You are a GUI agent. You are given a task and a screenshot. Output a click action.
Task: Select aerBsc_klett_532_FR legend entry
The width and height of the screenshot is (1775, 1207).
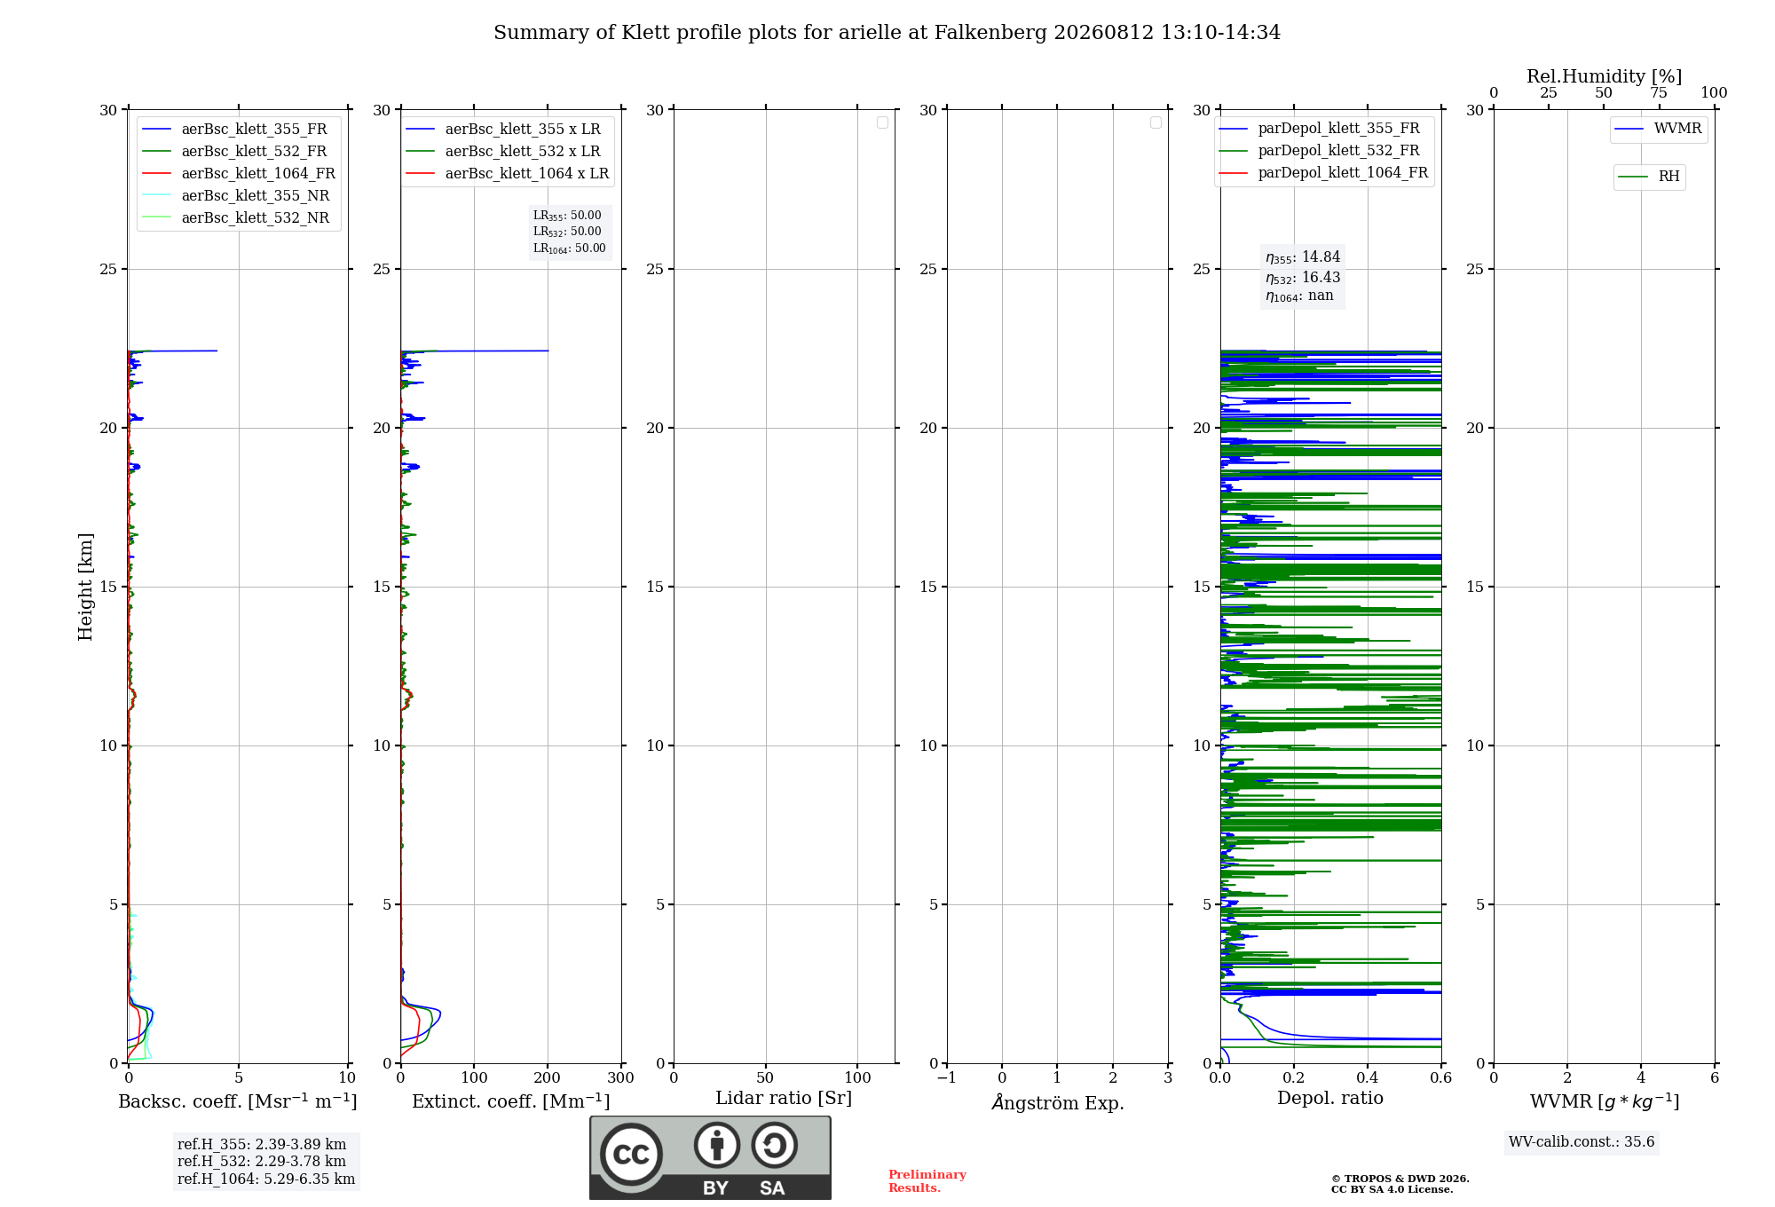(x=234, y=152)
